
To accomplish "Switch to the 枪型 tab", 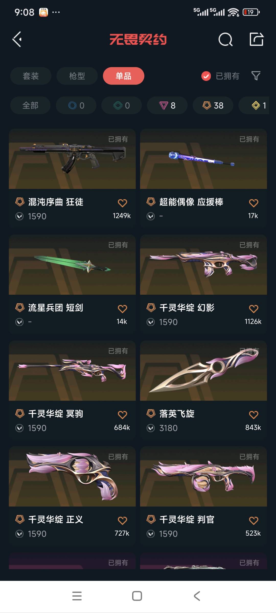I will [77, 76].
